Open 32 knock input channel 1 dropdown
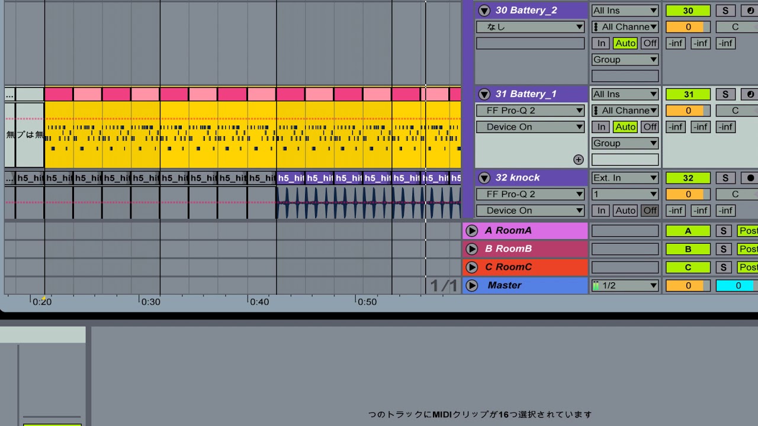Screen dimensions: 758x426 (x=625, y=194)
